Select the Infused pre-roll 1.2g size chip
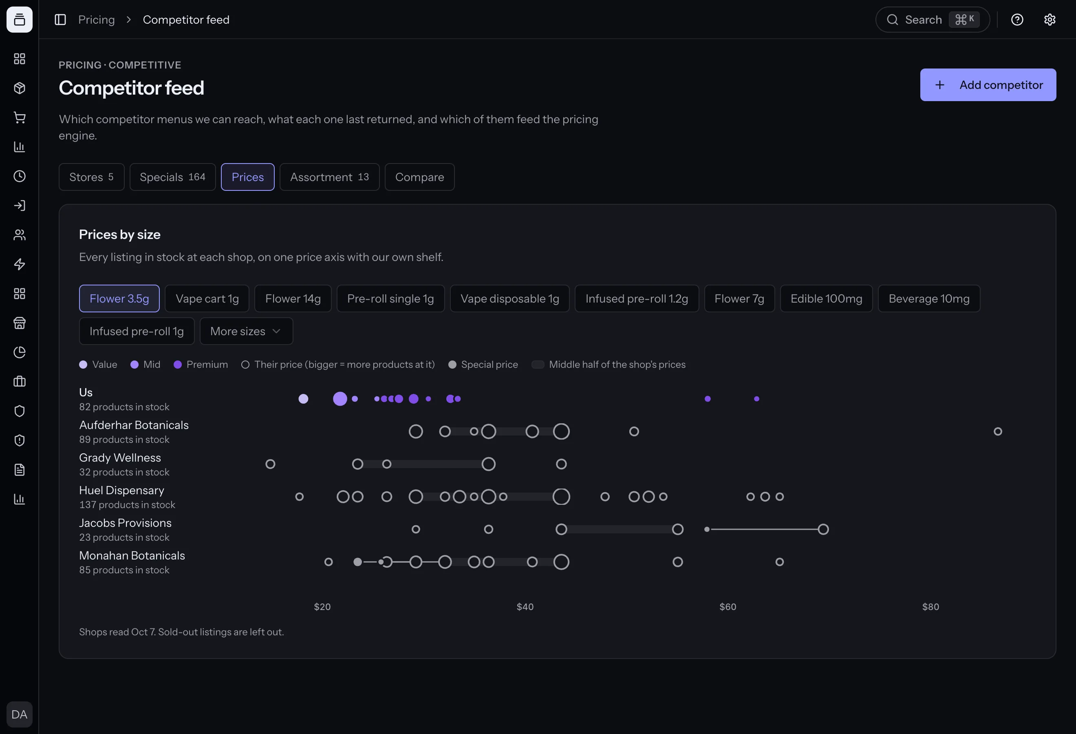The image size is (1076, 734). point(637,298)
